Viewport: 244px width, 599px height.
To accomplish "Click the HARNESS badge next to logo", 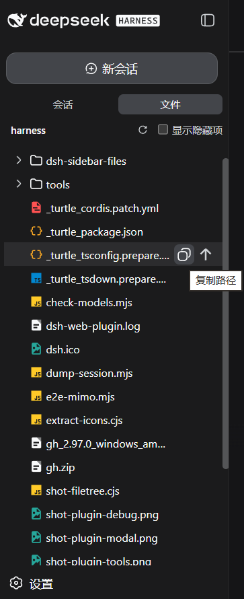I will (138, 20).
